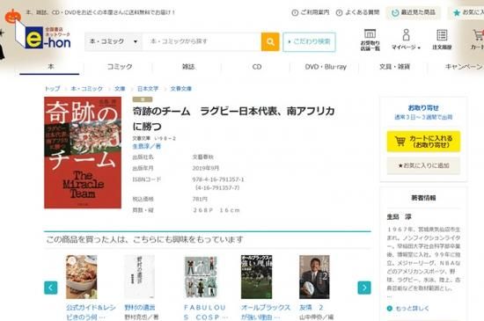Open the お受取り店舗一覧 store icon

coord(370,40)
